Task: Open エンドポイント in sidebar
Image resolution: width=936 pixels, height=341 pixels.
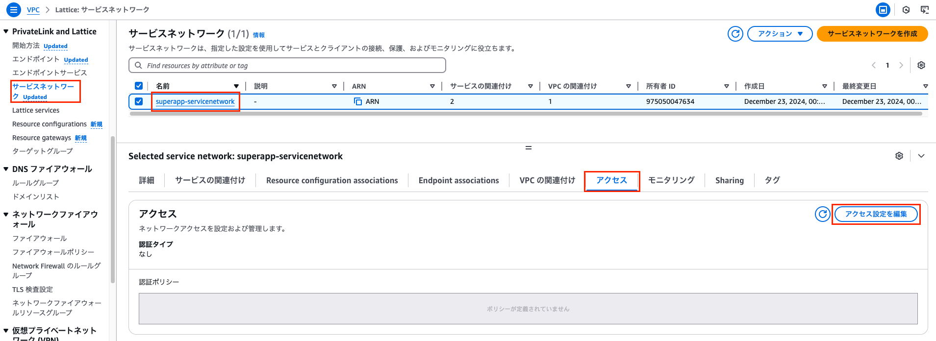Action: click(36, 59)
